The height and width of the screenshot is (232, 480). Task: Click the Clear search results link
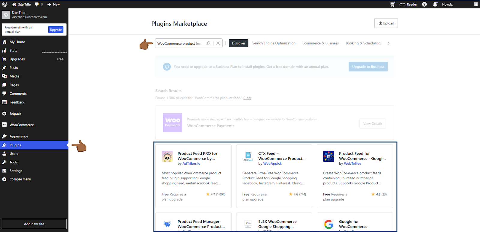pyautogui.click(x=247, y=98)
